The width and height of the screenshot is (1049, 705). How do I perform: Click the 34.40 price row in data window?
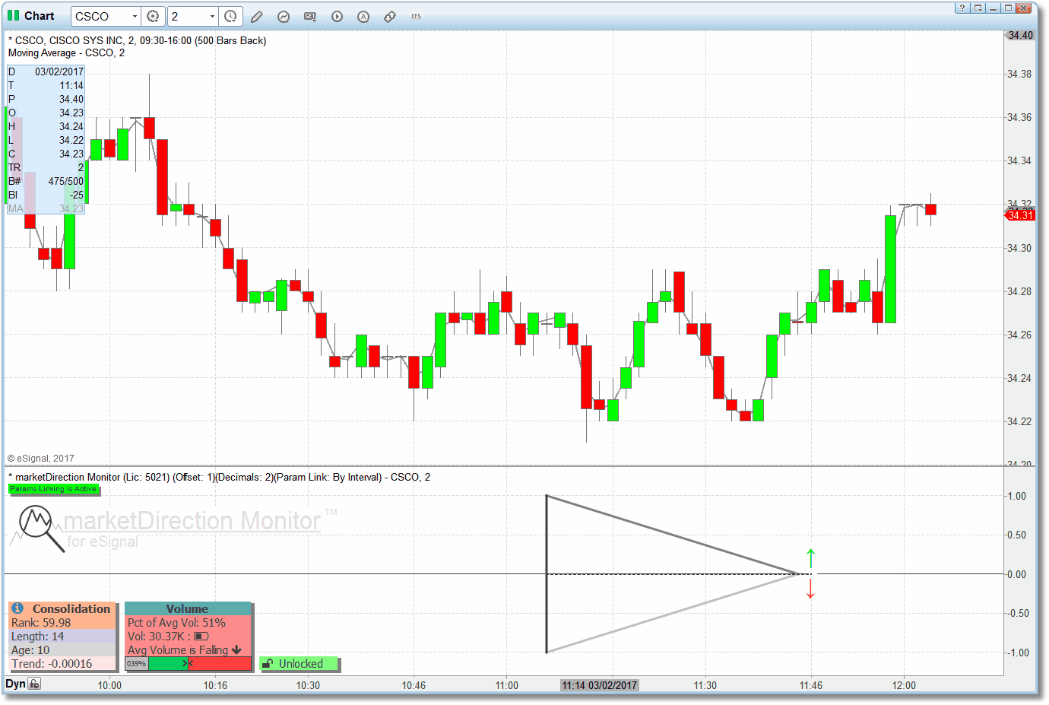46,99
